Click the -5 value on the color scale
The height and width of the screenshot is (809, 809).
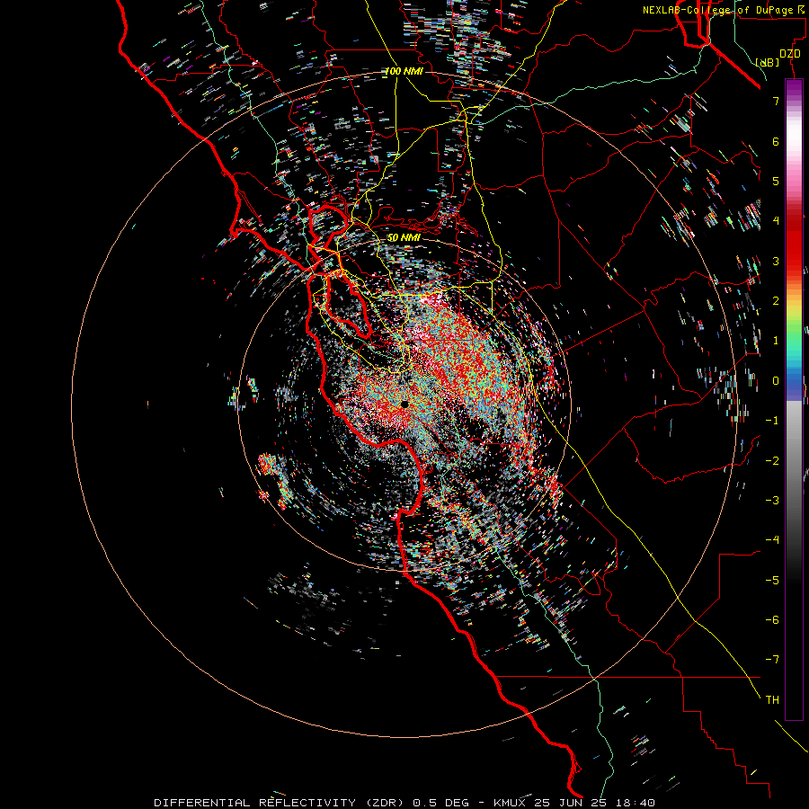[772, 580]
